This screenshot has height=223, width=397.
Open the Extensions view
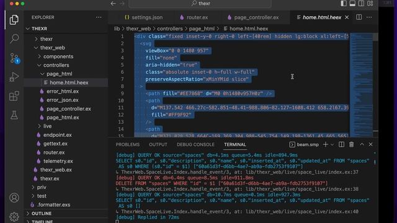pos(14,96)
